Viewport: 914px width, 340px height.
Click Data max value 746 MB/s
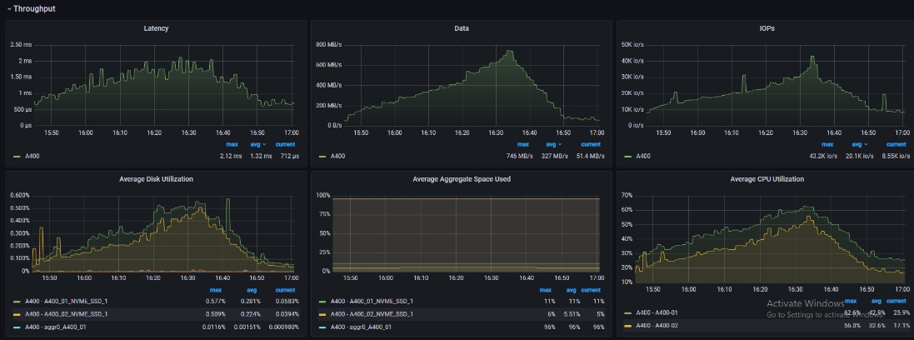coord(521,157)
